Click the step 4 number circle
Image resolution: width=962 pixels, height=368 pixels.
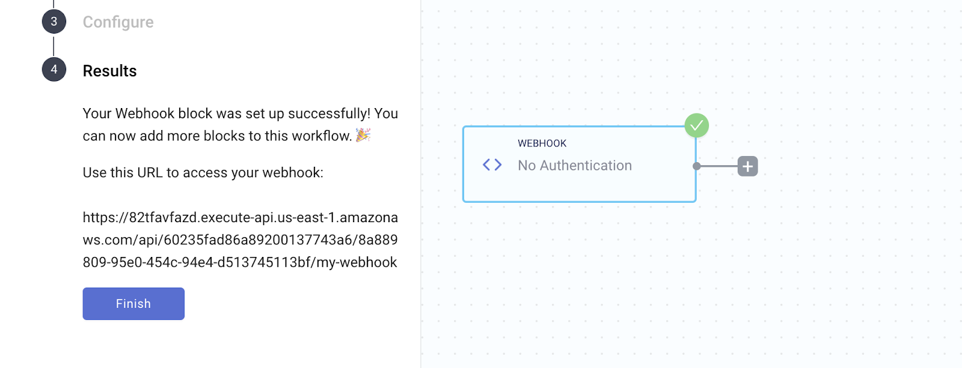point(54,70)
